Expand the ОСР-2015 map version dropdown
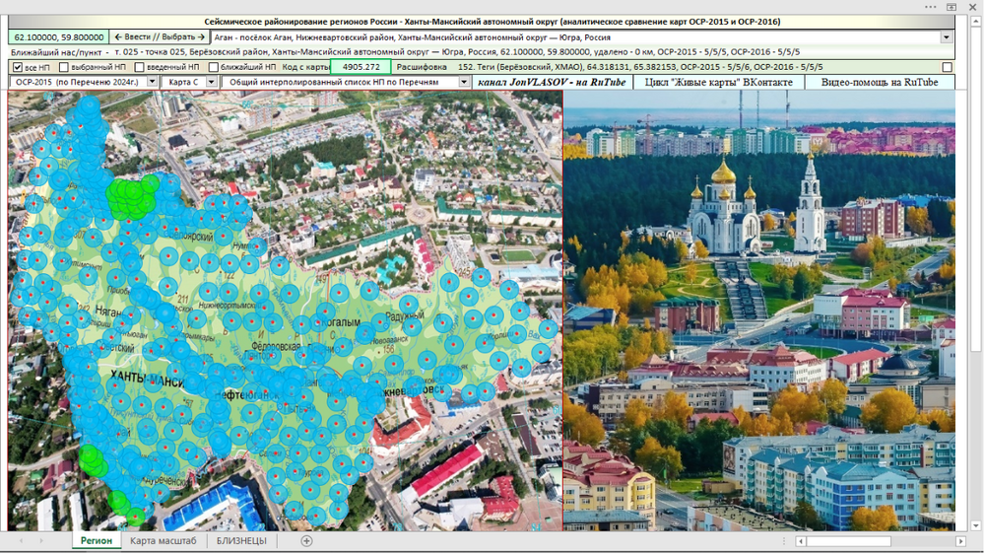 pos(152,82)
